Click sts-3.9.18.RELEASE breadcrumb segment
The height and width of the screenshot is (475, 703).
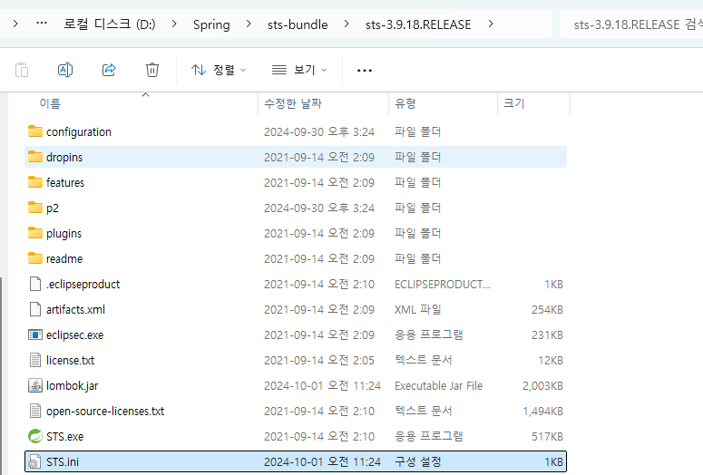(x=418, y=24)
